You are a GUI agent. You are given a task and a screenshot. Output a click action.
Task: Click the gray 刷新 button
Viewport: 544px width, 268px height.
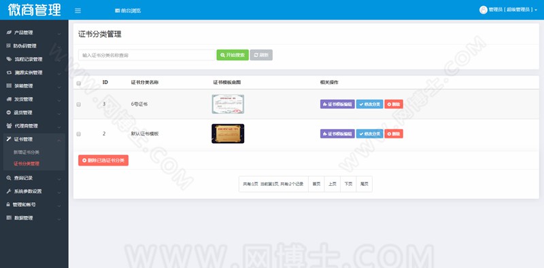click(x=261, y=55)
